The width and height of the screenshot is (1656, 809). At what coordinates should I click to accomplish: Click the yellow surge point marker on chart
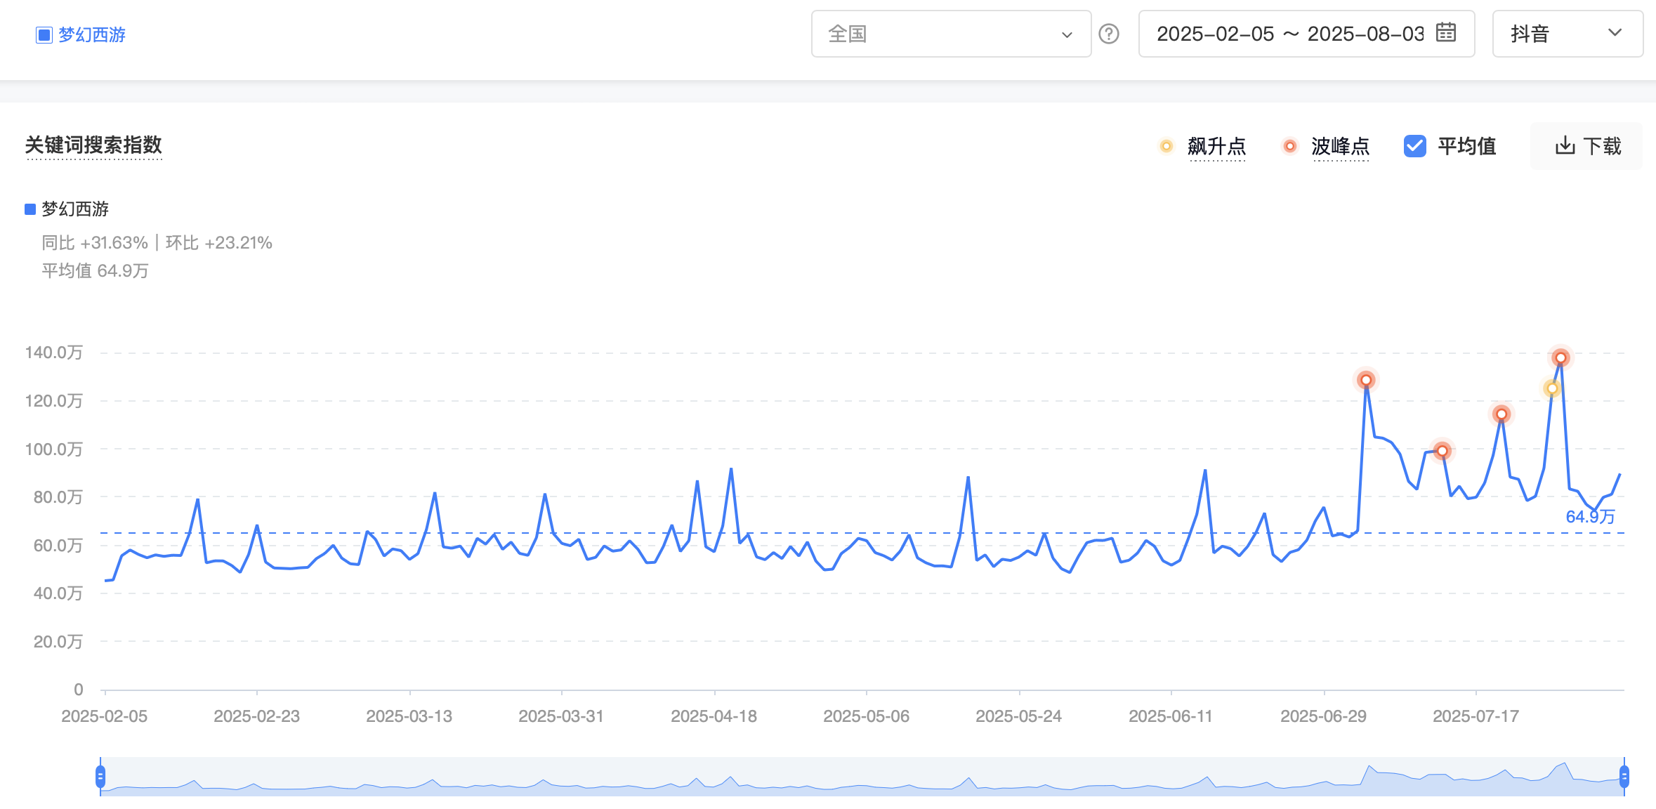pos(1552,388)
